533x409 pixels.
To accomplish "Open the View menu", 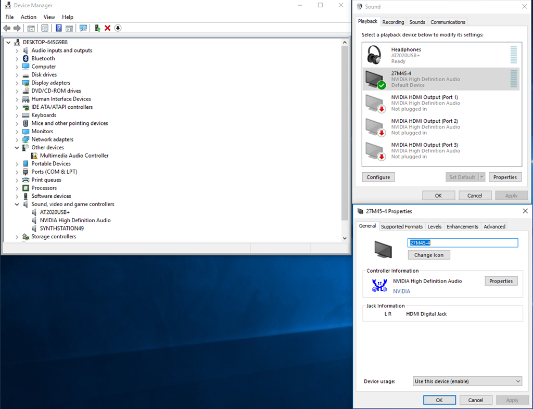I will (x=49, y=17).
